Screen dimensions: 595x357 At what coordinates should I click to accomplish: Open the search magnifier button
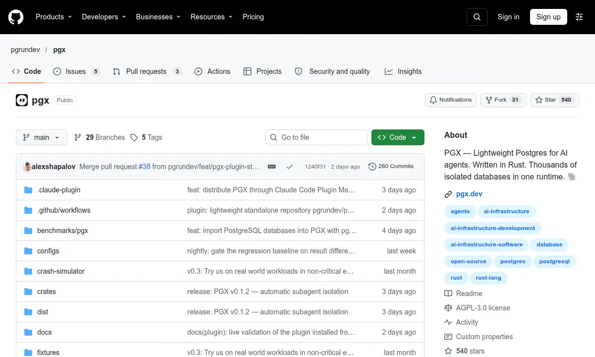point(477,17)
